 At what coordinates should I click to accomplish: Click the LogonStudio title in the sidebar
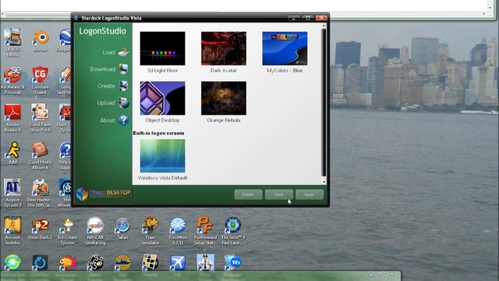tap(102, 31)
